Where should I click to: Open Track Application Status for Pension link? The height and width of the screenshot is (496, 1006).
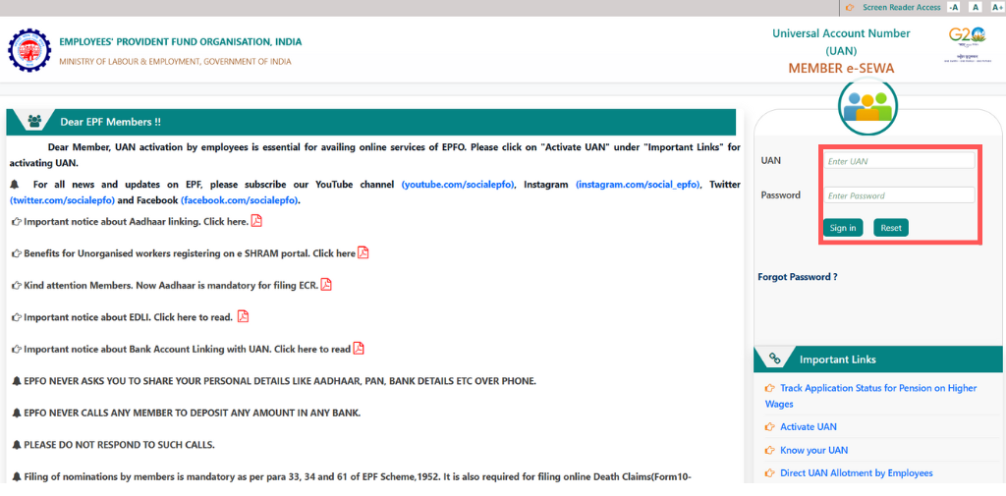[870, 396]
